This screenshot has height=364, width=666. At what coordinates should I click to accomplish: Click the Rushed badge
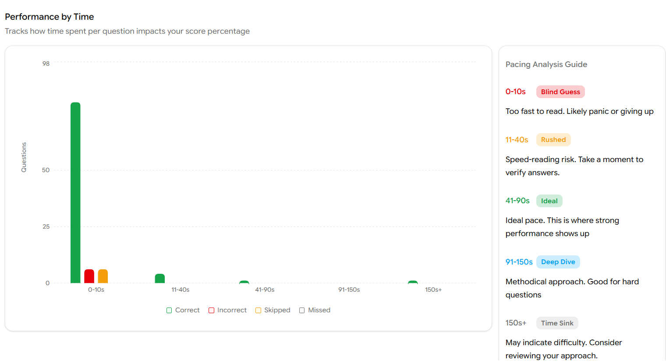click(x=553, y=140)
